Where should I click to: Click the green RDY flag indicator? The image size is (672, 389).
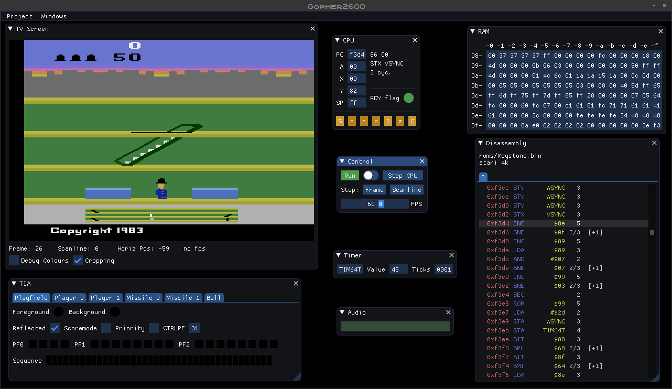[409, 98]
